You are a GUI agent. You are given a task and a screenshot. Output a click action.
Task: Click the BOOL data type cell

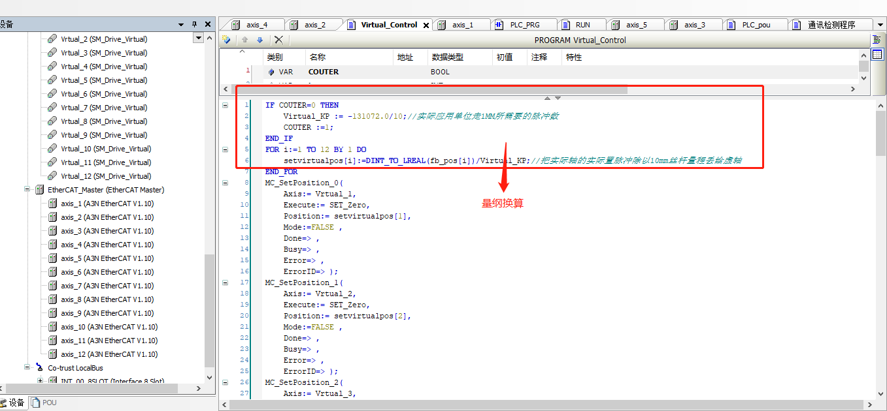pyautogui.click(x=460, y=72)
